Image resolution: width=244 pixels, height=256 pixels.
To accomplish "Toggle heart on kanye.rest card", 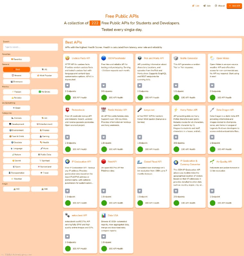I will tap(140, 137).
